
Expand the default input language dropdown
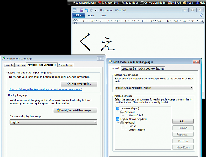point(154,88)
